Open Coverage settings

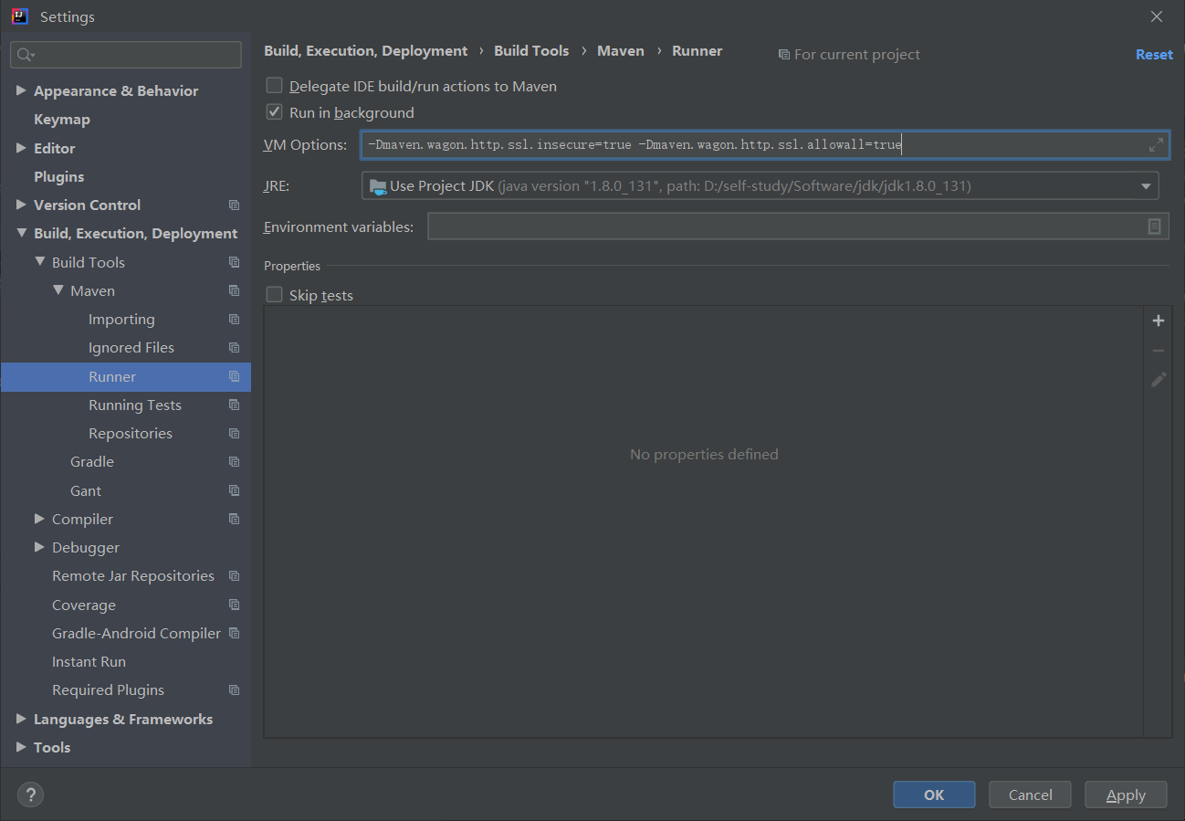(x=84, y=605)
